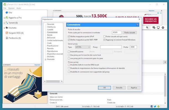This screenshot has width=169, height=110.
Task: Click the Annulla button
Action: click(x=119, y=88)
